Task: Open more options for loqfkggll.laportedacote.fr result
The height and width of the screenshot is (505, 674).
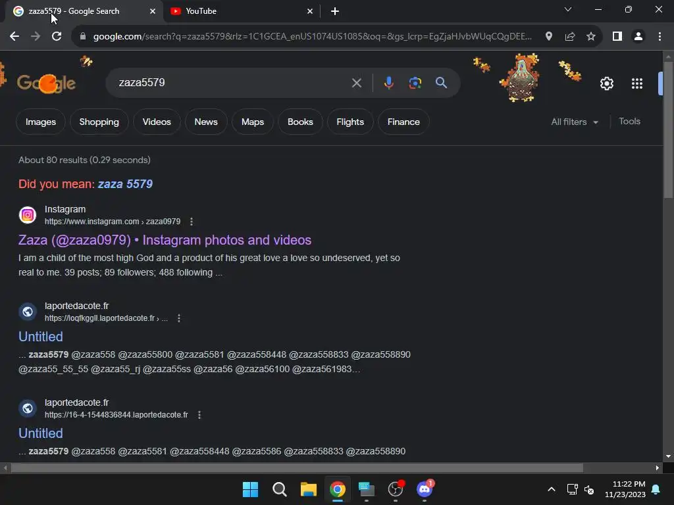Action: 179,318
